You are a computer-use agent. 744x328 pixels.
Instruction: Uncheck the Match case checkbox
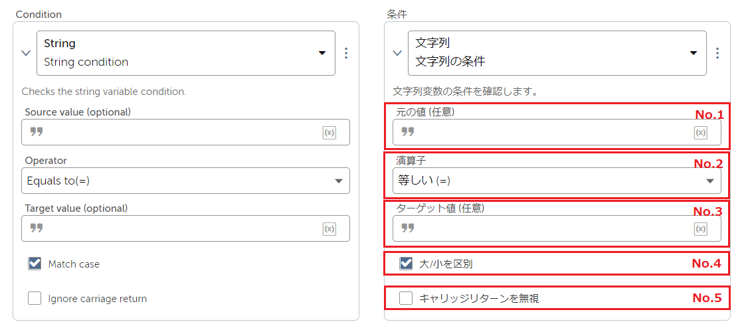coord(35,264)
